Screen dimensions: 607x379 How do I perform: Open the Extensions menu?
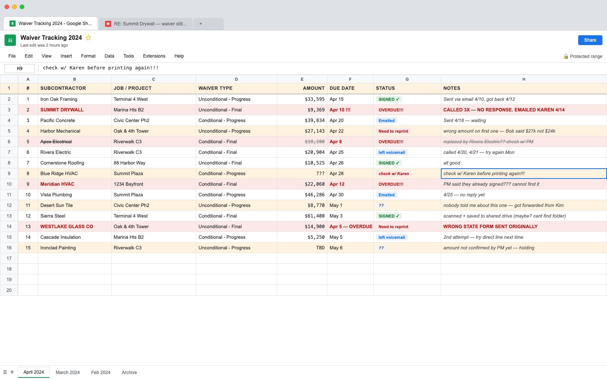click(154, 56)
